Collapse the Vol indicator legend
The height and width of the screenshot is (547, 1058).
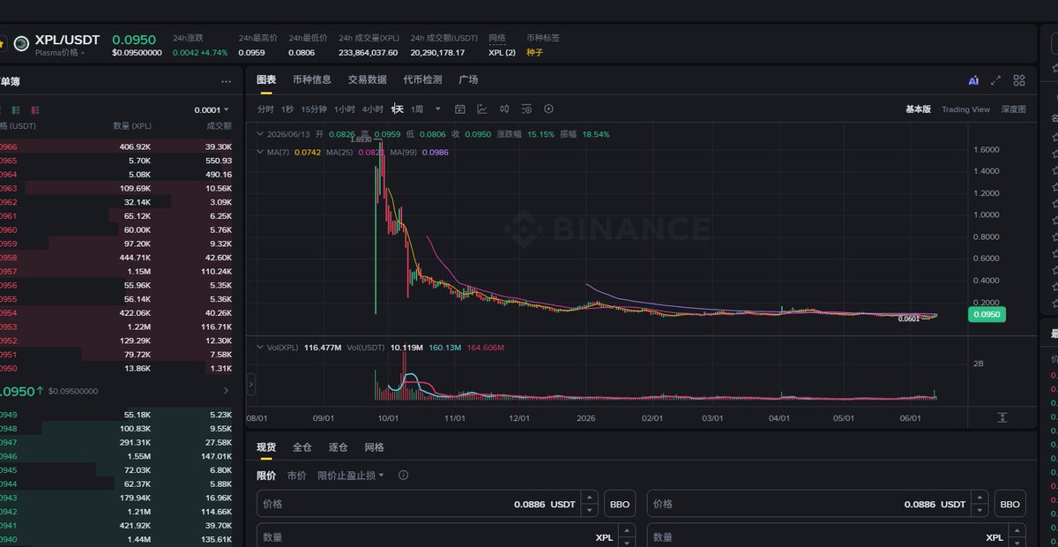(x=260, y=348)
